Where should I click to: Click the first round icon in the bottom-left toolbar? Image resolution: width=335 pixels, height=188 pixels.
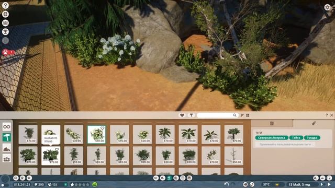(x=16, y=178)
